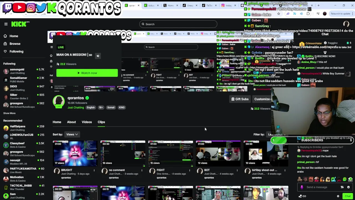Collapse the chat panel arrow icon
Screen dimensions: 355x200
(x=299, y=34)
